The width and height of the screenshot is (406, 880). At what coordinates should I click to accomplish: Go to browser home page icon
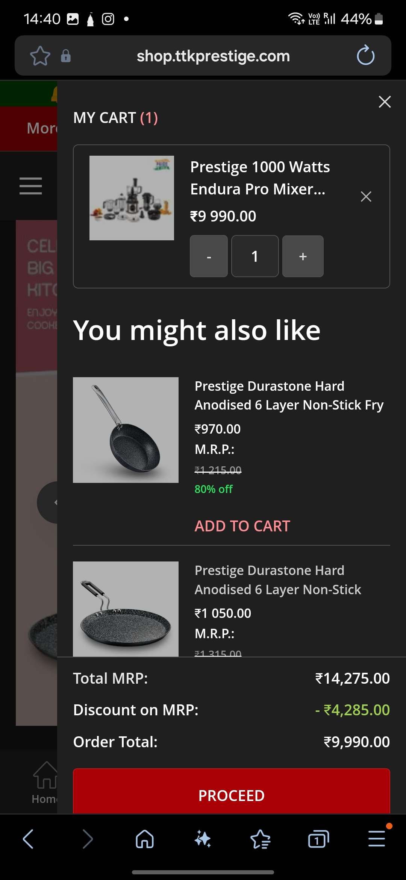(145, 839)
